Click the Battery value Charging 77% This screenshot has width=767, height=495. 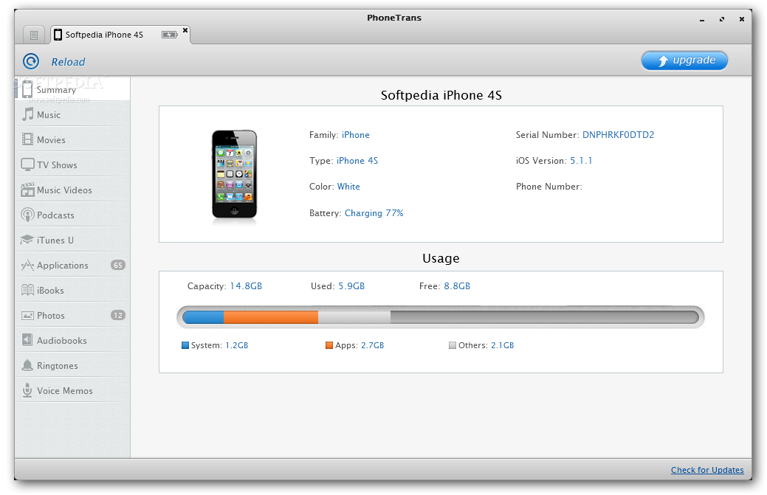click(374, 213)
